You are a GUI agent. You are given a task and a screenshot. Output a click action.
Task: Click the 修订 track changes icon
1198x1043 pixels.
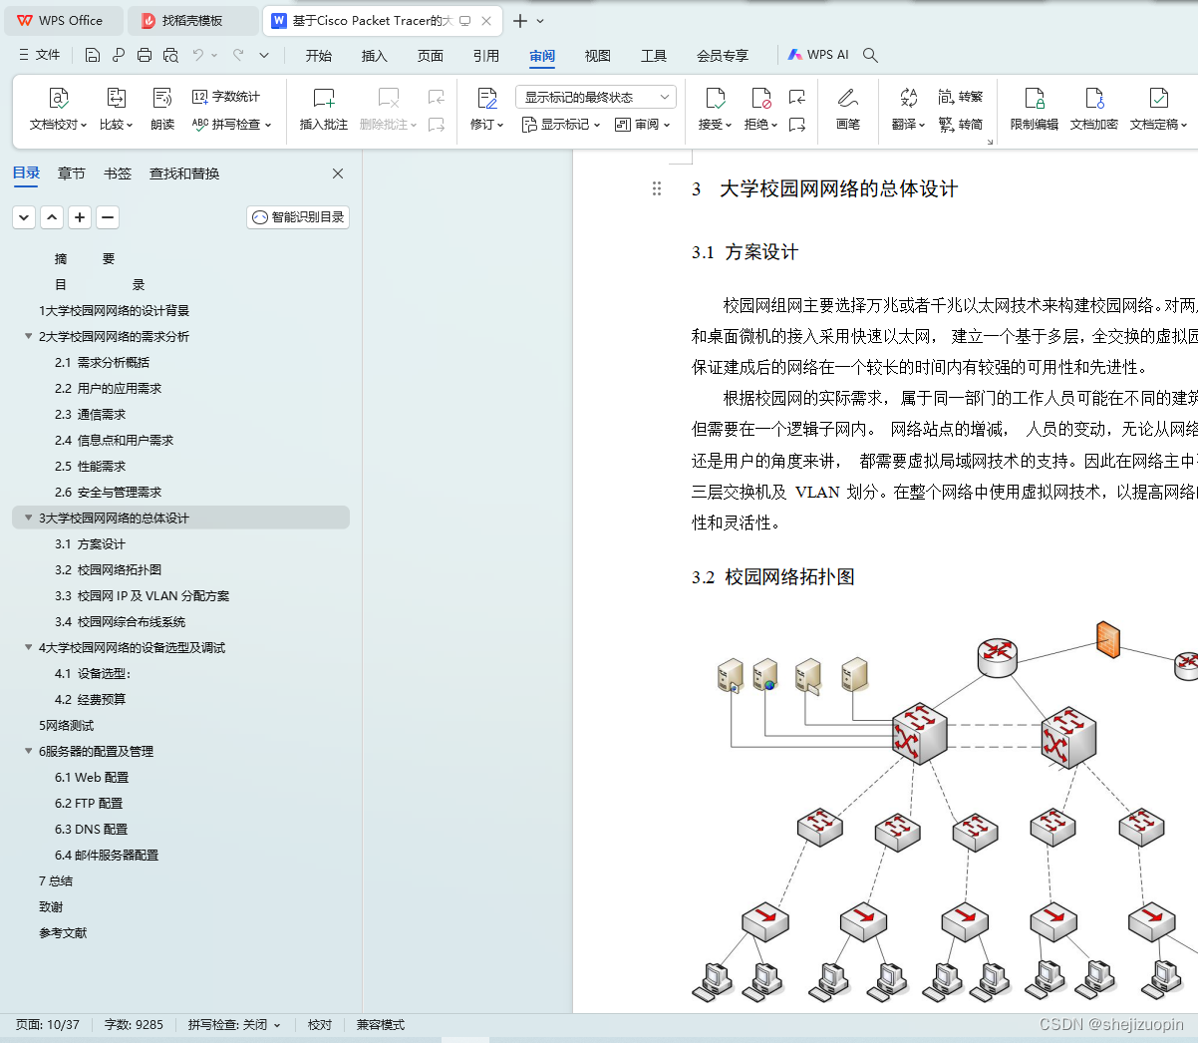487,98
